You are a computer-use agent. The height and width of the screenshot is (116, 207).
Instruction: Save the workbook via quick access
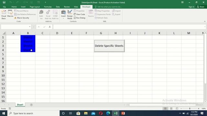pyautogui.click(x=4, y=2)
